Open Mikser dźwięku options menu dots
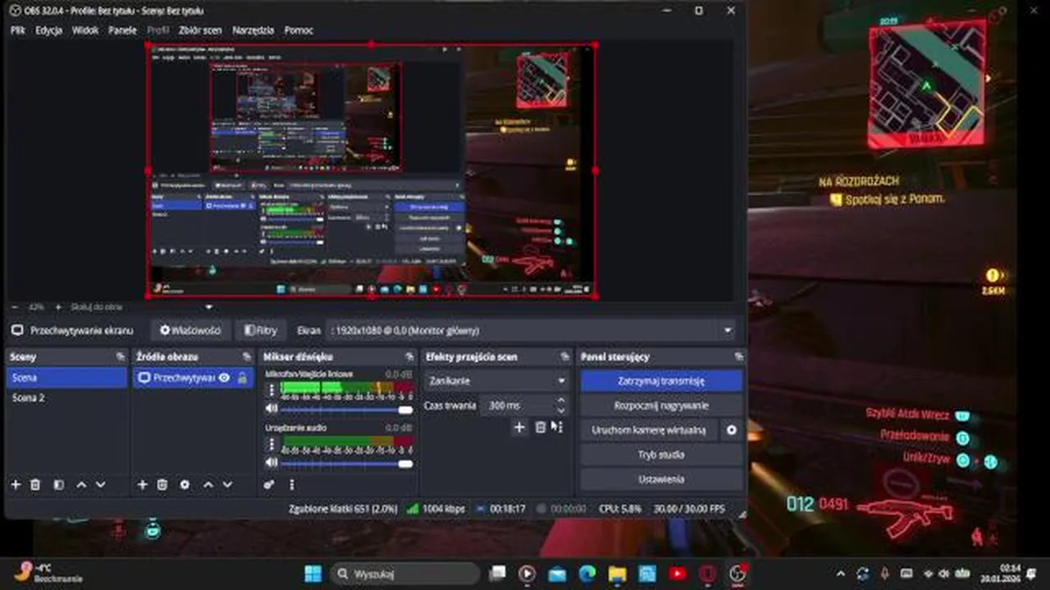1050x590 pixels. click(x=291, y=485)
